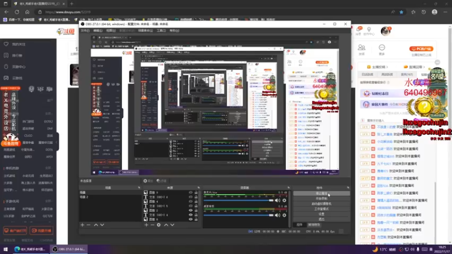Click the 启动虚拟摄像机 virtual camera button
This screenshot has width=452, height=254.
click(321, 204)
